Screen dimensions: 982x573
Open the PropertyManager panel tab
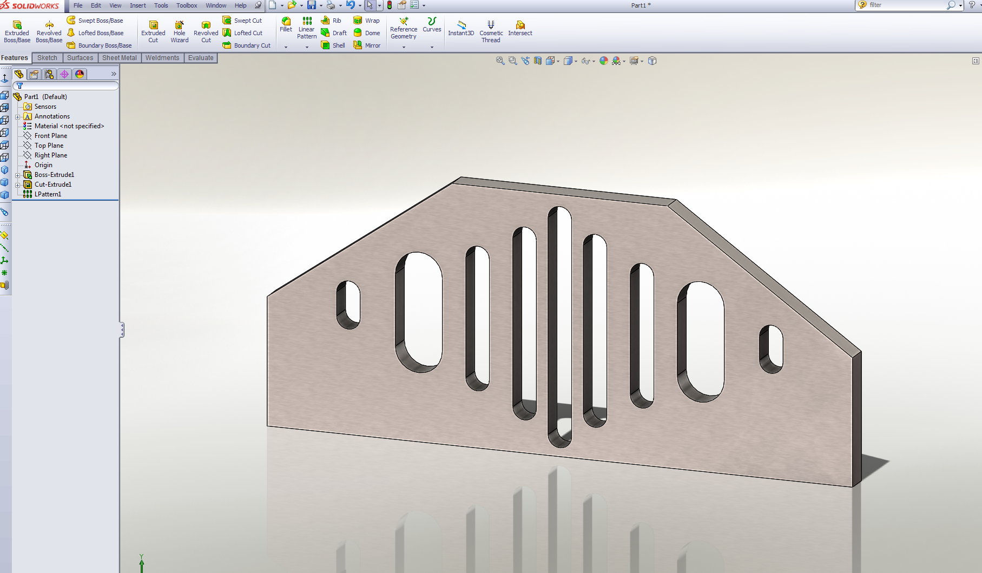[34, 74]
